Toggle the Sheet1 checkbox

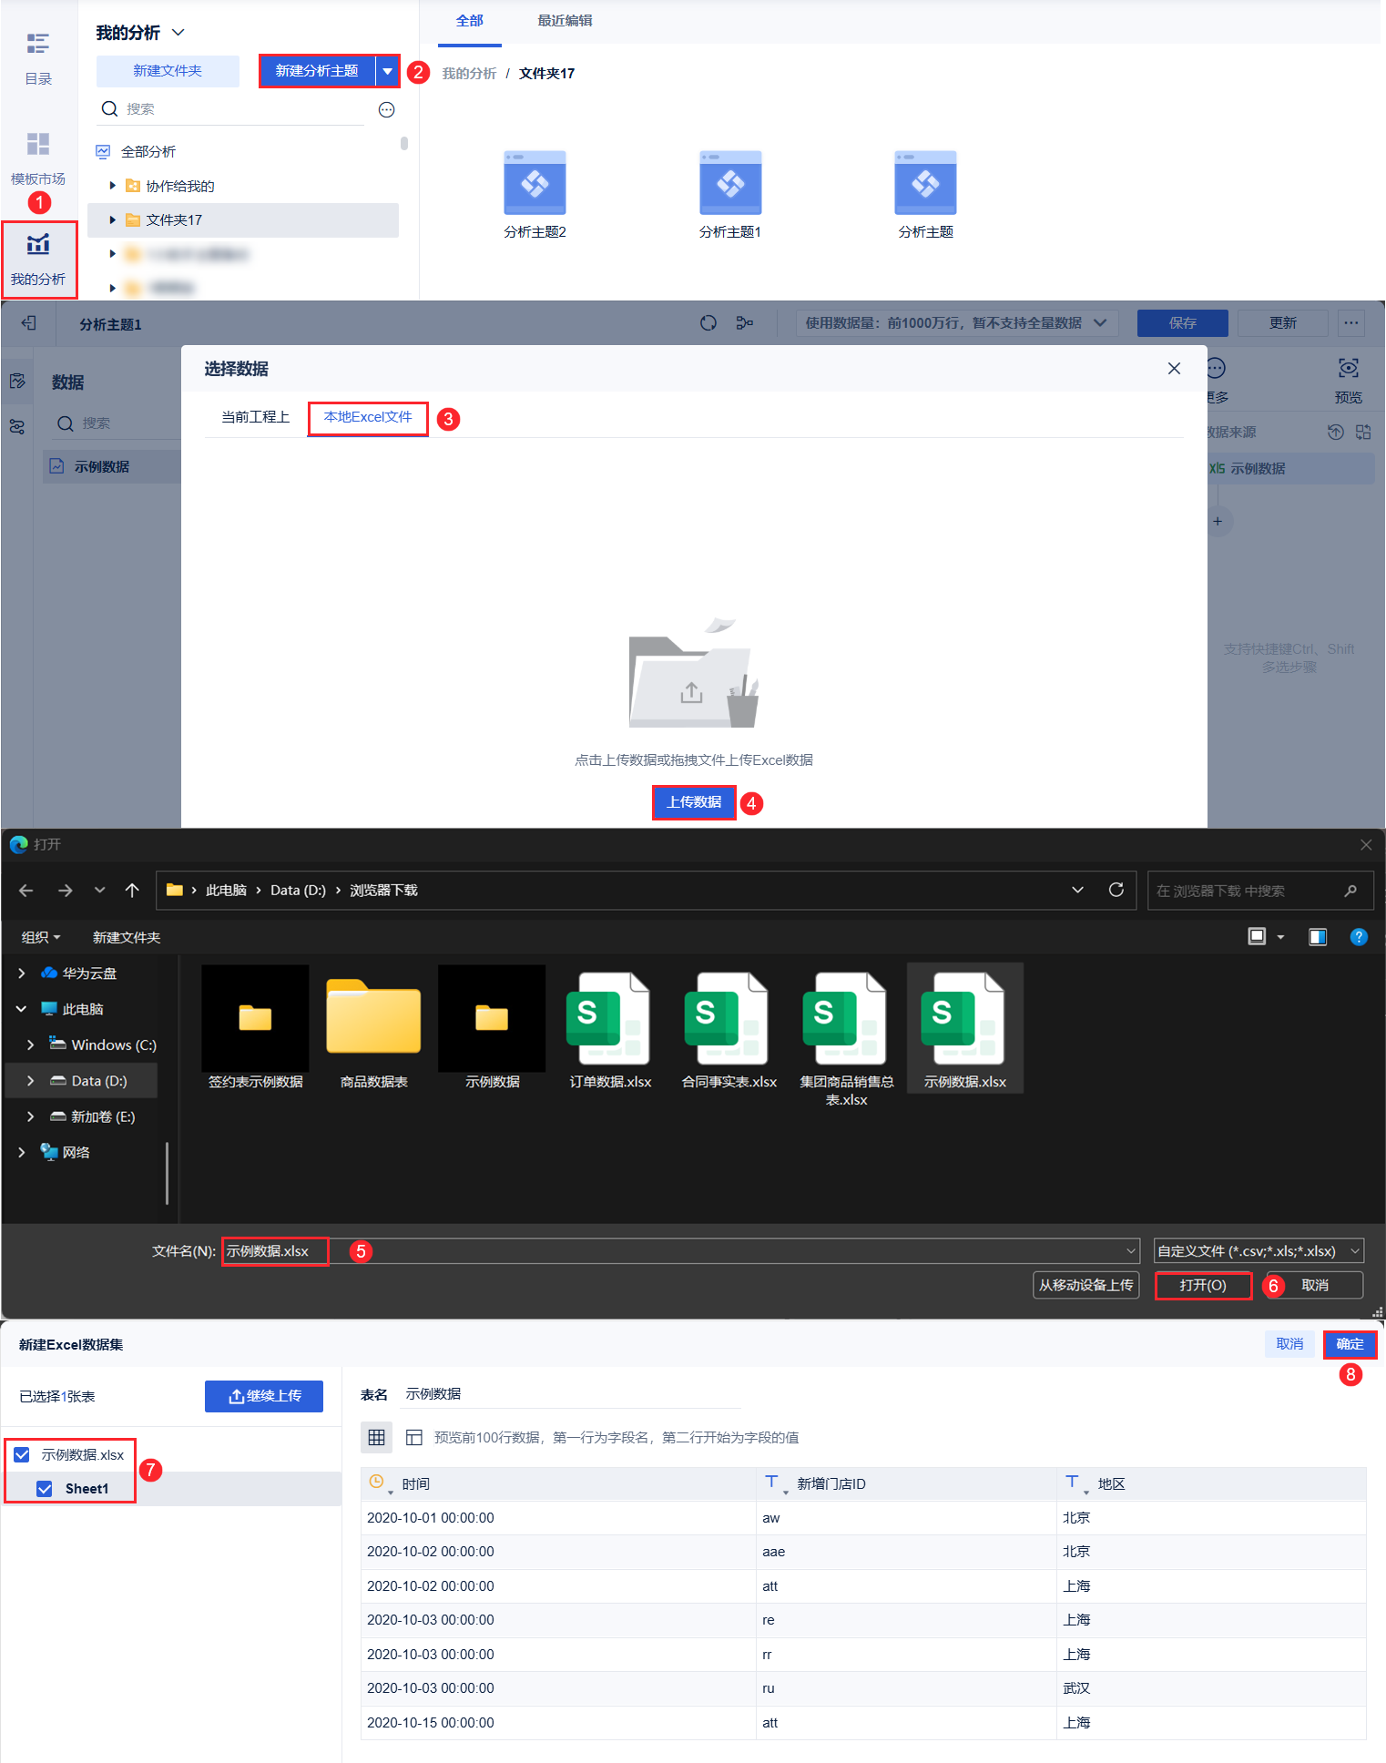[44, 1488]
